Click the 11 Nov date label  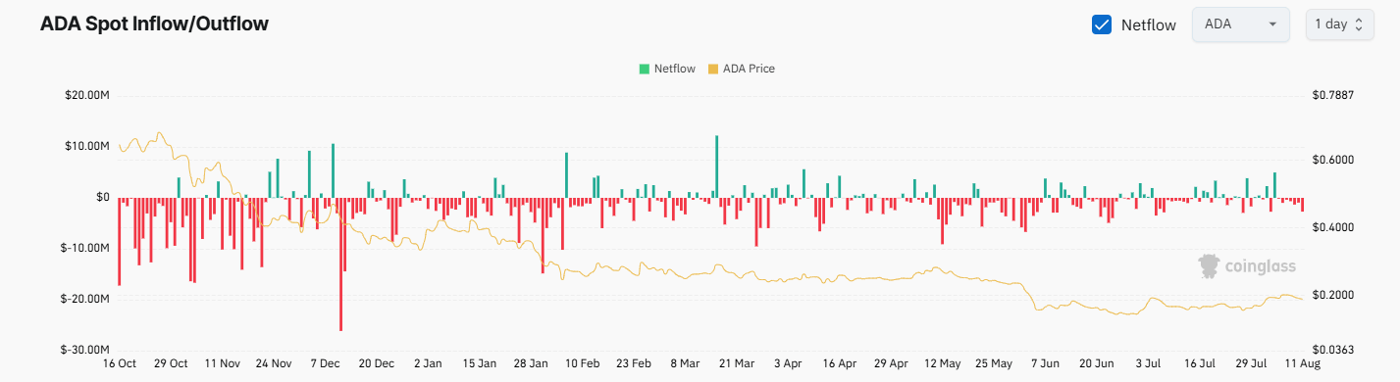coord(223,362)
